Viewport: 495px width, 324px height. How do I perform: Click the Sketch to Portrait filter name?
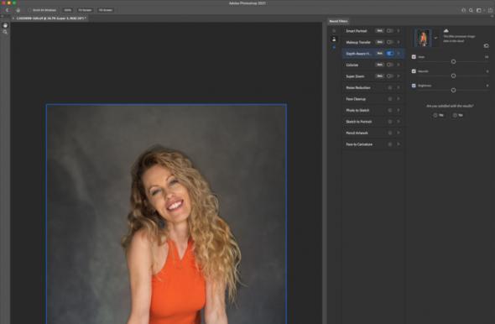pos(359,122)
